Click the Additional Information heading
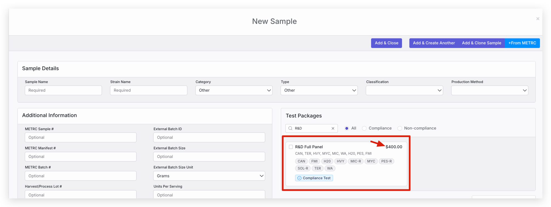Viewport: 551px width, 207px height. pos(49,116)
